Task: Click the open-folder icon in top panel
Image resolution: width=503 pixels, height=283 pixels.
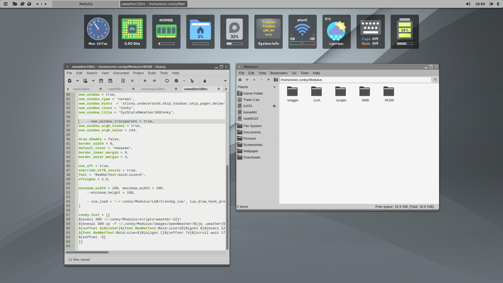Action: [15, 4]
